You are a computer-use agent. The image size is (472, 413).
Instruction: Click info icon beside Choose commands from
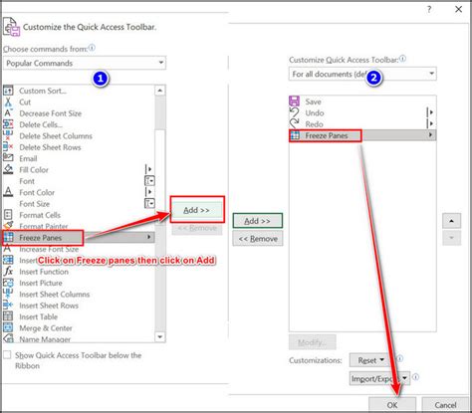pos(92,48)
